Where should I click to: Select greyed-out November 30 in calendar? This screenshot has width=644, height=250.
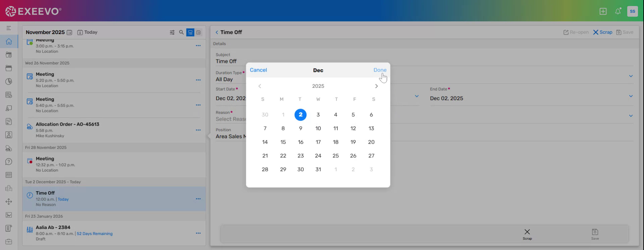pos(265,115)
